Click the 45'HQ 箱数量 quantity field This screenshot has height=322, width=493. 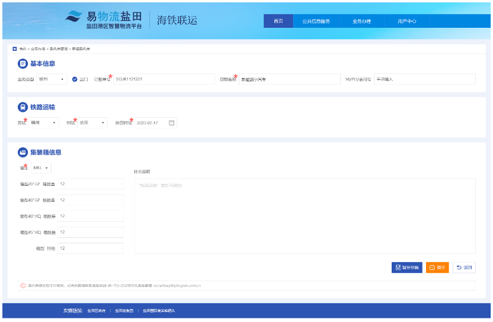click(x=90, y=232)
